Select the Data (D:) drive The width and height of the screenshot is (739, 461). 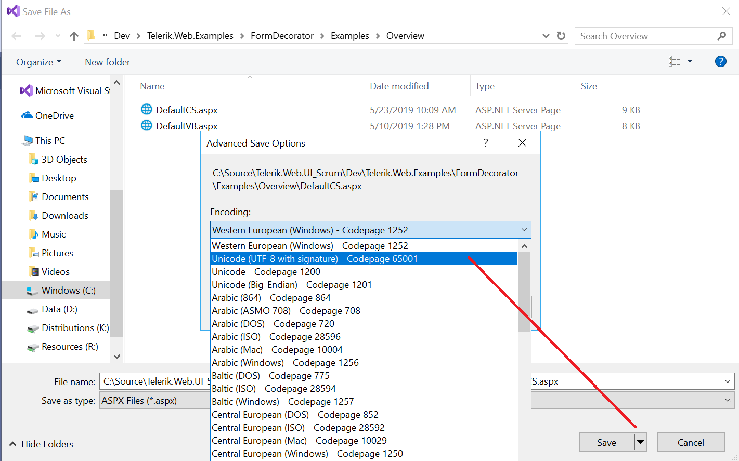(x=53, y=309)
